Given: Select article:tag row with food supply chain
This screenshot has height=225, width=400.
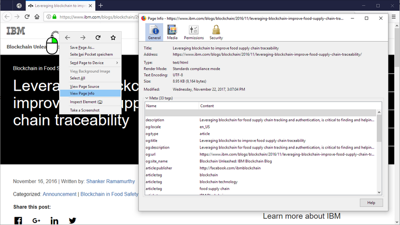Looking at the screenshot, I should [x=261, y=189].
